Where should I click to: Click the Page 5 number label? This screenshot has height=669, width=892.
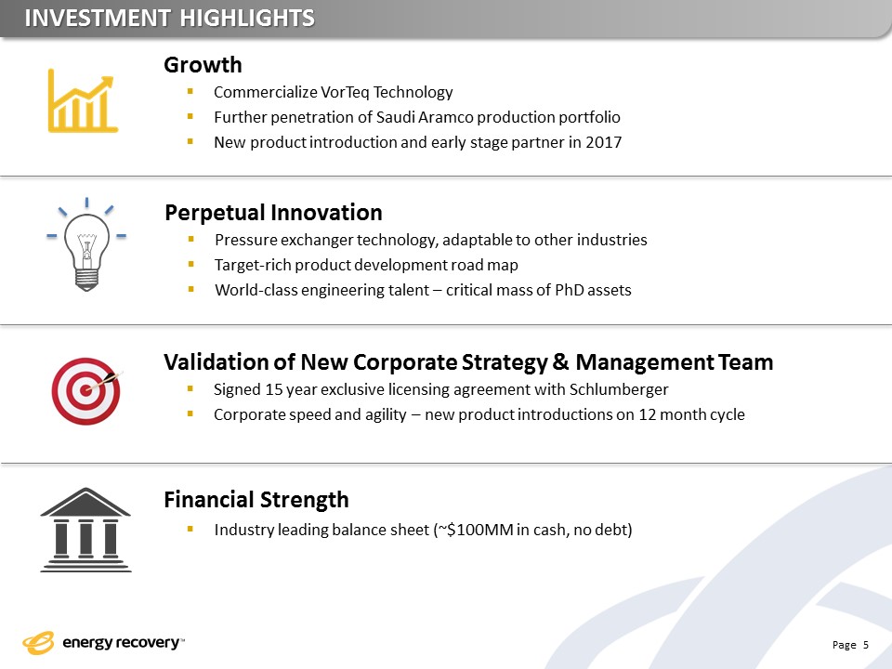(849, 645)
